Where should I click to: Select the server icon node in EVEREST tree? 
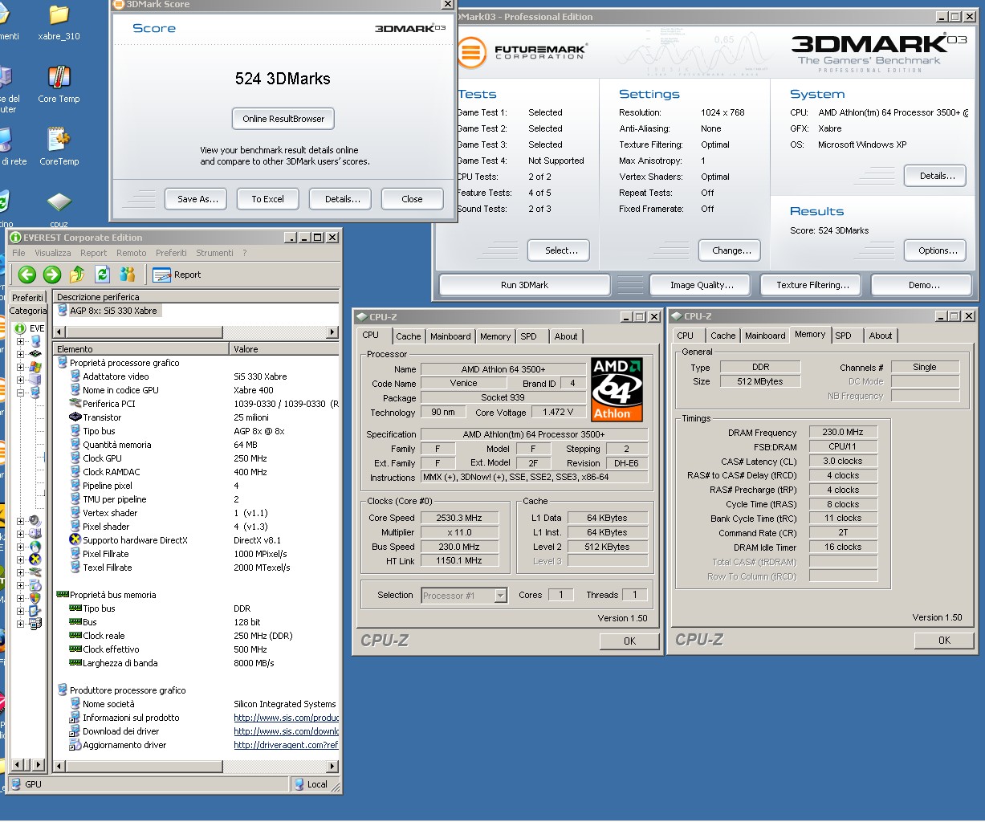point(35,380)
